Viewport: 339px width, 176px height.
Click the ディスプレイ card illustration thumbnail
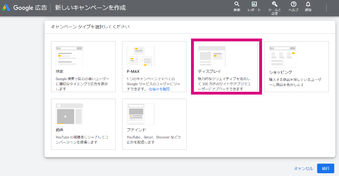[212, 56]
